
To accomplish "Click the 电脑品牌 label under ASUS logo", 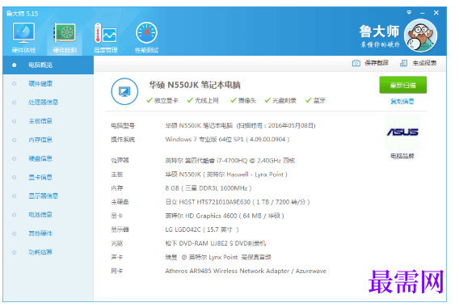I will pyautogui.click(x=402, y=156).
